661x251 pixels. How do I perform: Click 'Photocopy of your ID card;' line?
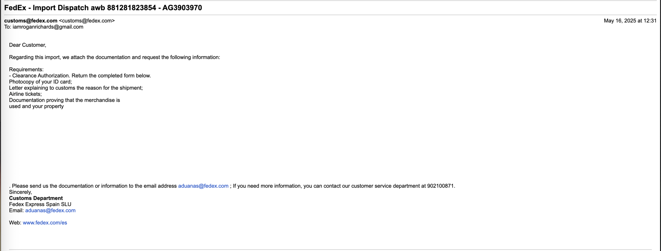(x=41, y=82)
